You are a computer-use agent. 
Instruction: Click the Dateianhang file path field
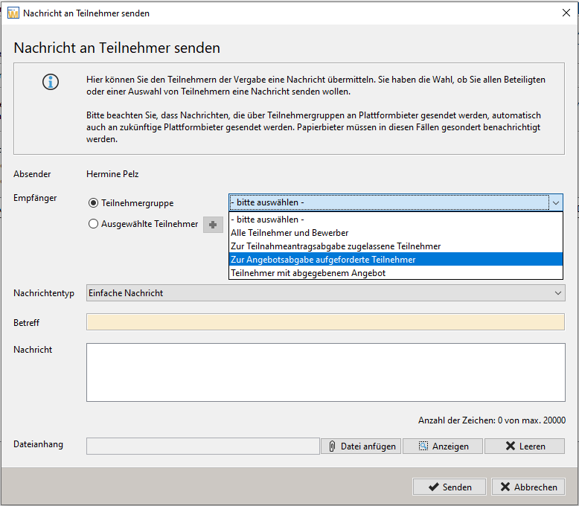pos(203,446)
